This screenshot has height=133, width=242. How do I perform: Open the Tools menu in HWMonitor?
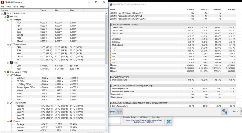coord(15,6)
